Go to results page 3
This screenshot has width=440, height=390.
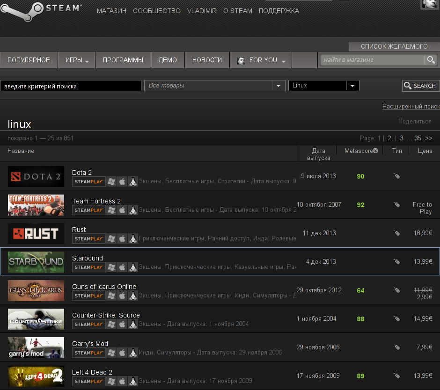point(402,138)
